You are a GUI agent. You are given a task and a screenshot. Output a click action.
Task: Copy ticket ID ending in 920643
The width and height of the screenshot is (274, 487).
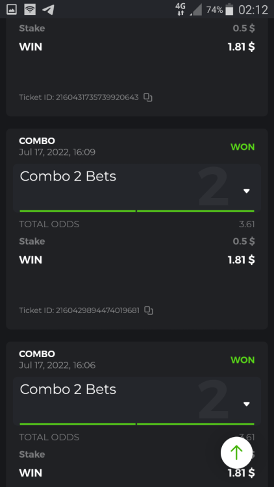[x=148, y=97]
